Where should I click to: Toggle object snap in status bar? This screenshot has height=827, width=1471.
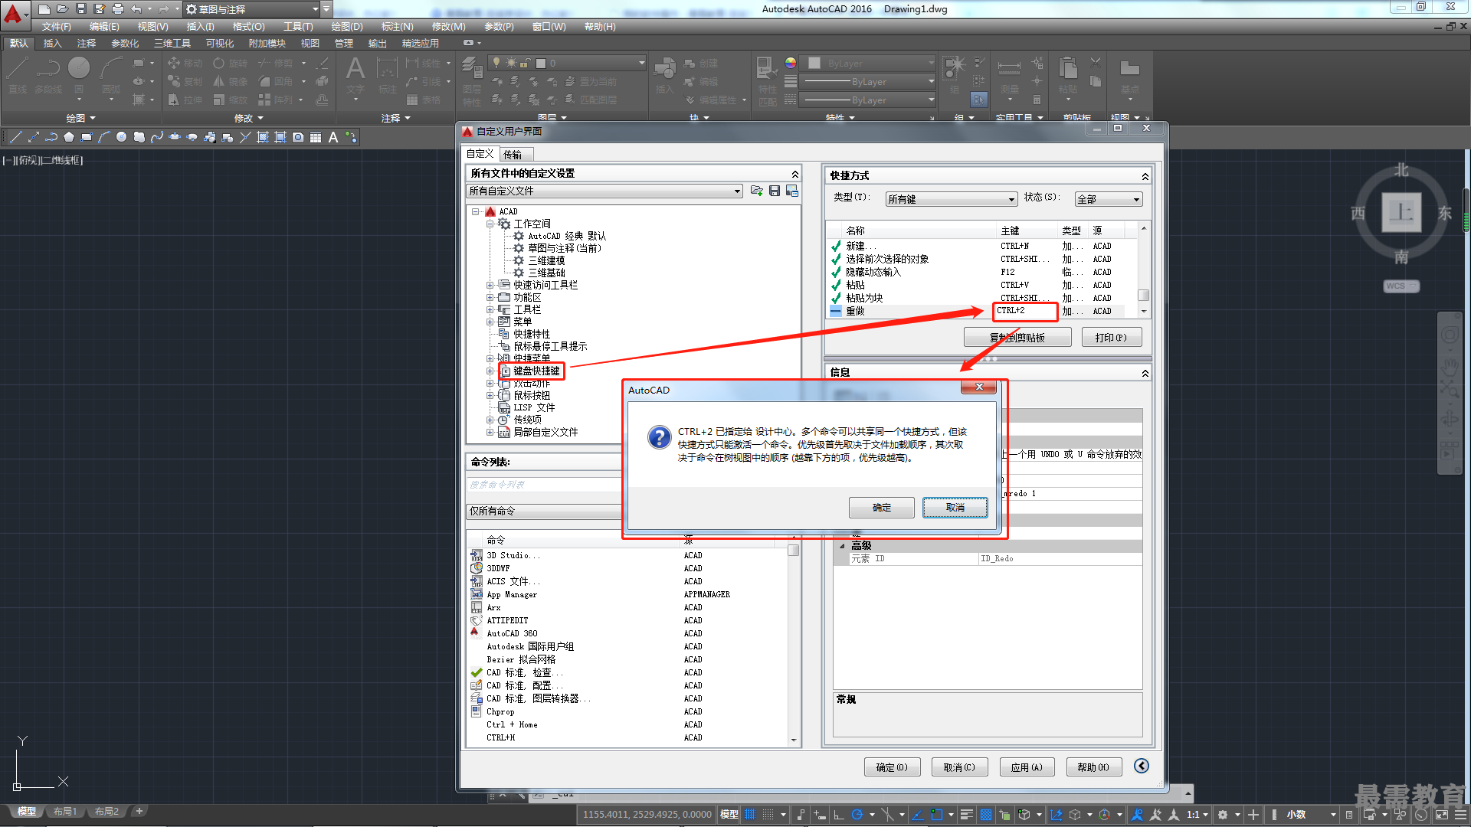pyautogui.click(x=936, y=815)
